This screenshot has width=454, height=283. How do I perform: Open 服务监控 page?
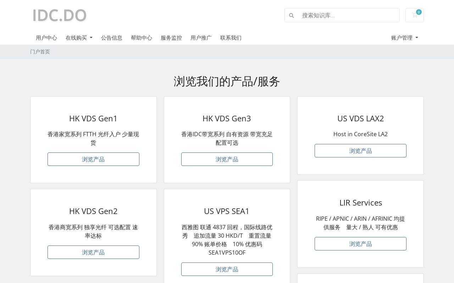coord(171,38)
